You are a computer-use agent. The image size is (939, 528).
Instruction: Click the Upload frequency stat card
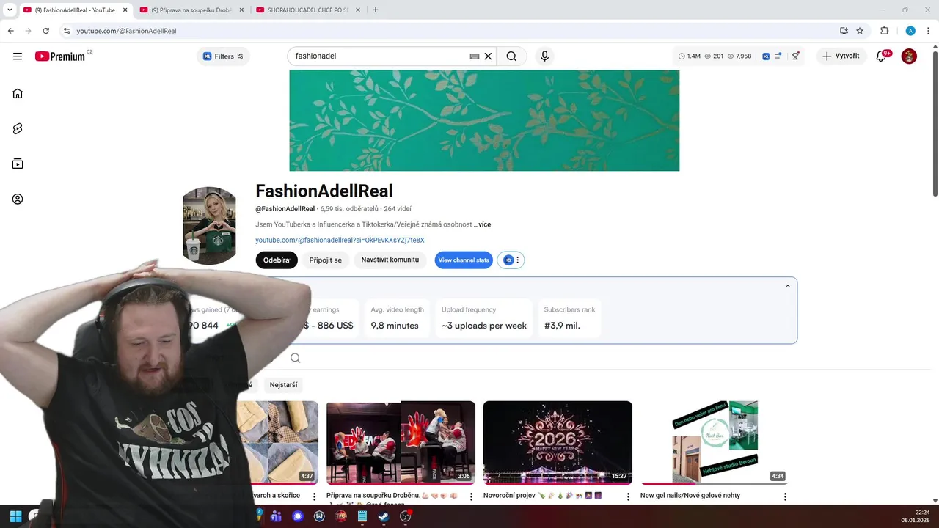[484, 318]
